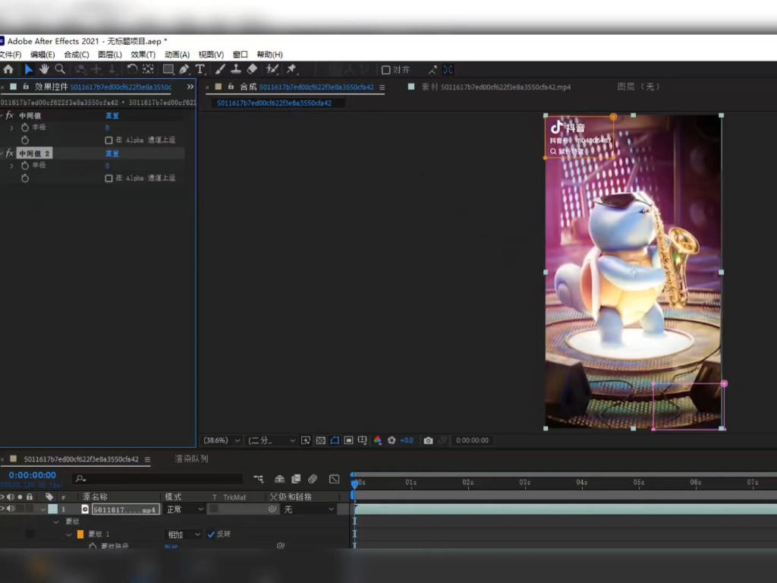
Task: Click the Home icon in toolbar
Action: point(8,69)
